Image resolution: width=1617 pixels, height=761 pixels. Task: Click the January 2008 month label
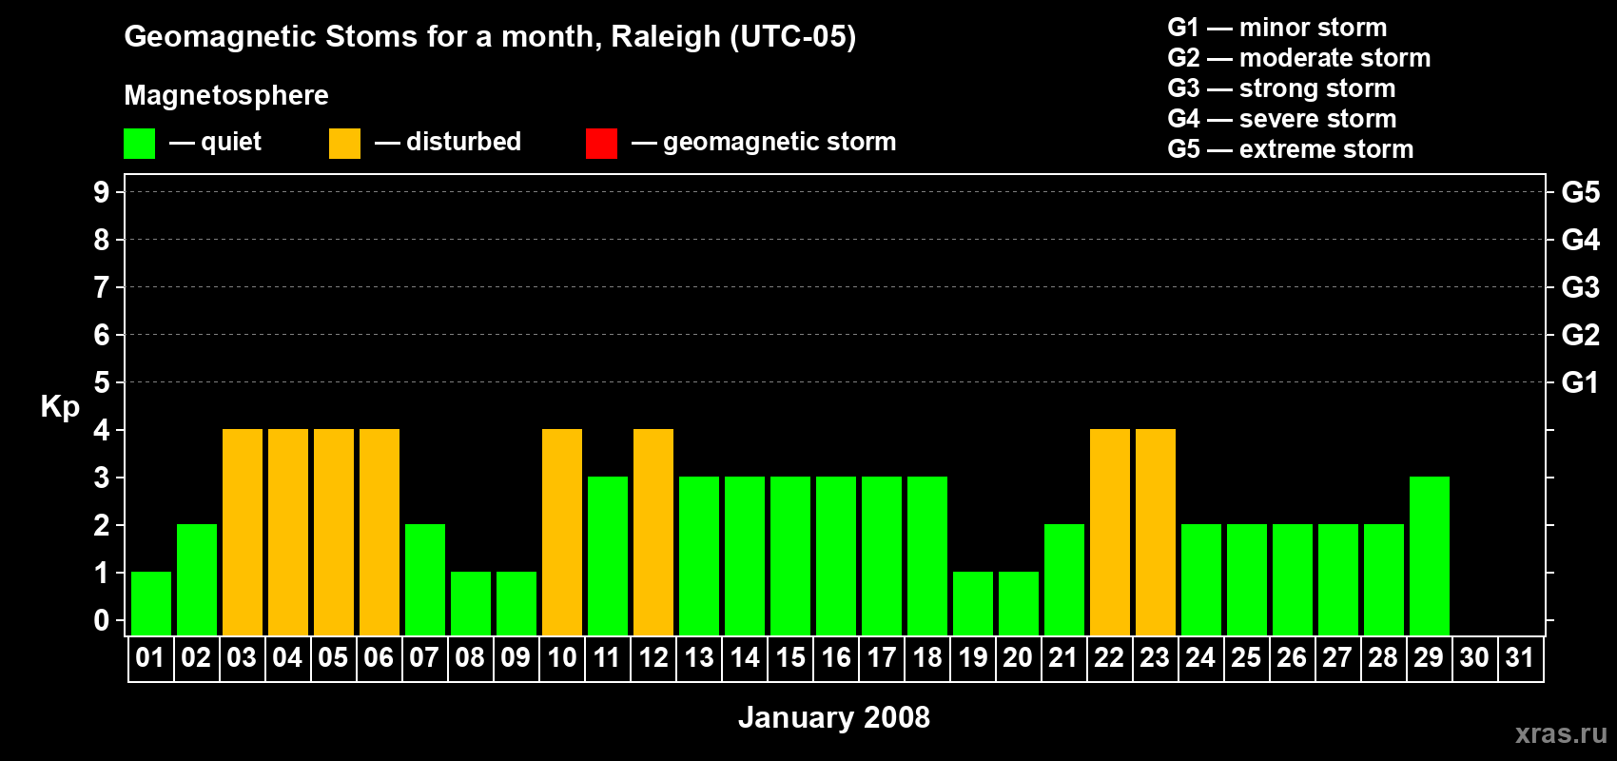pyautogui.click(x=834, y=717)
